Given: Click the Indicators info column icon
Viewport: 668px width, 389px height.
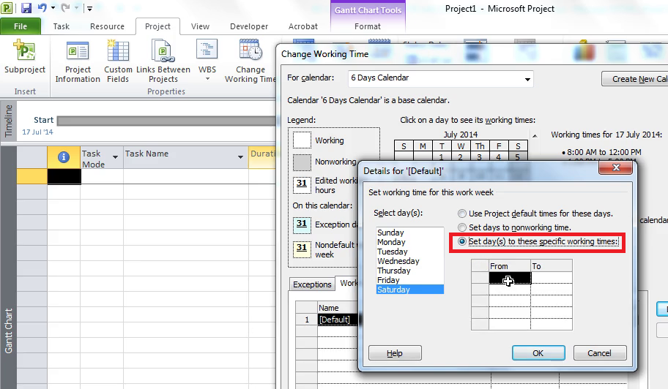Looking at the screenshot, I should (x=64, y=157).
